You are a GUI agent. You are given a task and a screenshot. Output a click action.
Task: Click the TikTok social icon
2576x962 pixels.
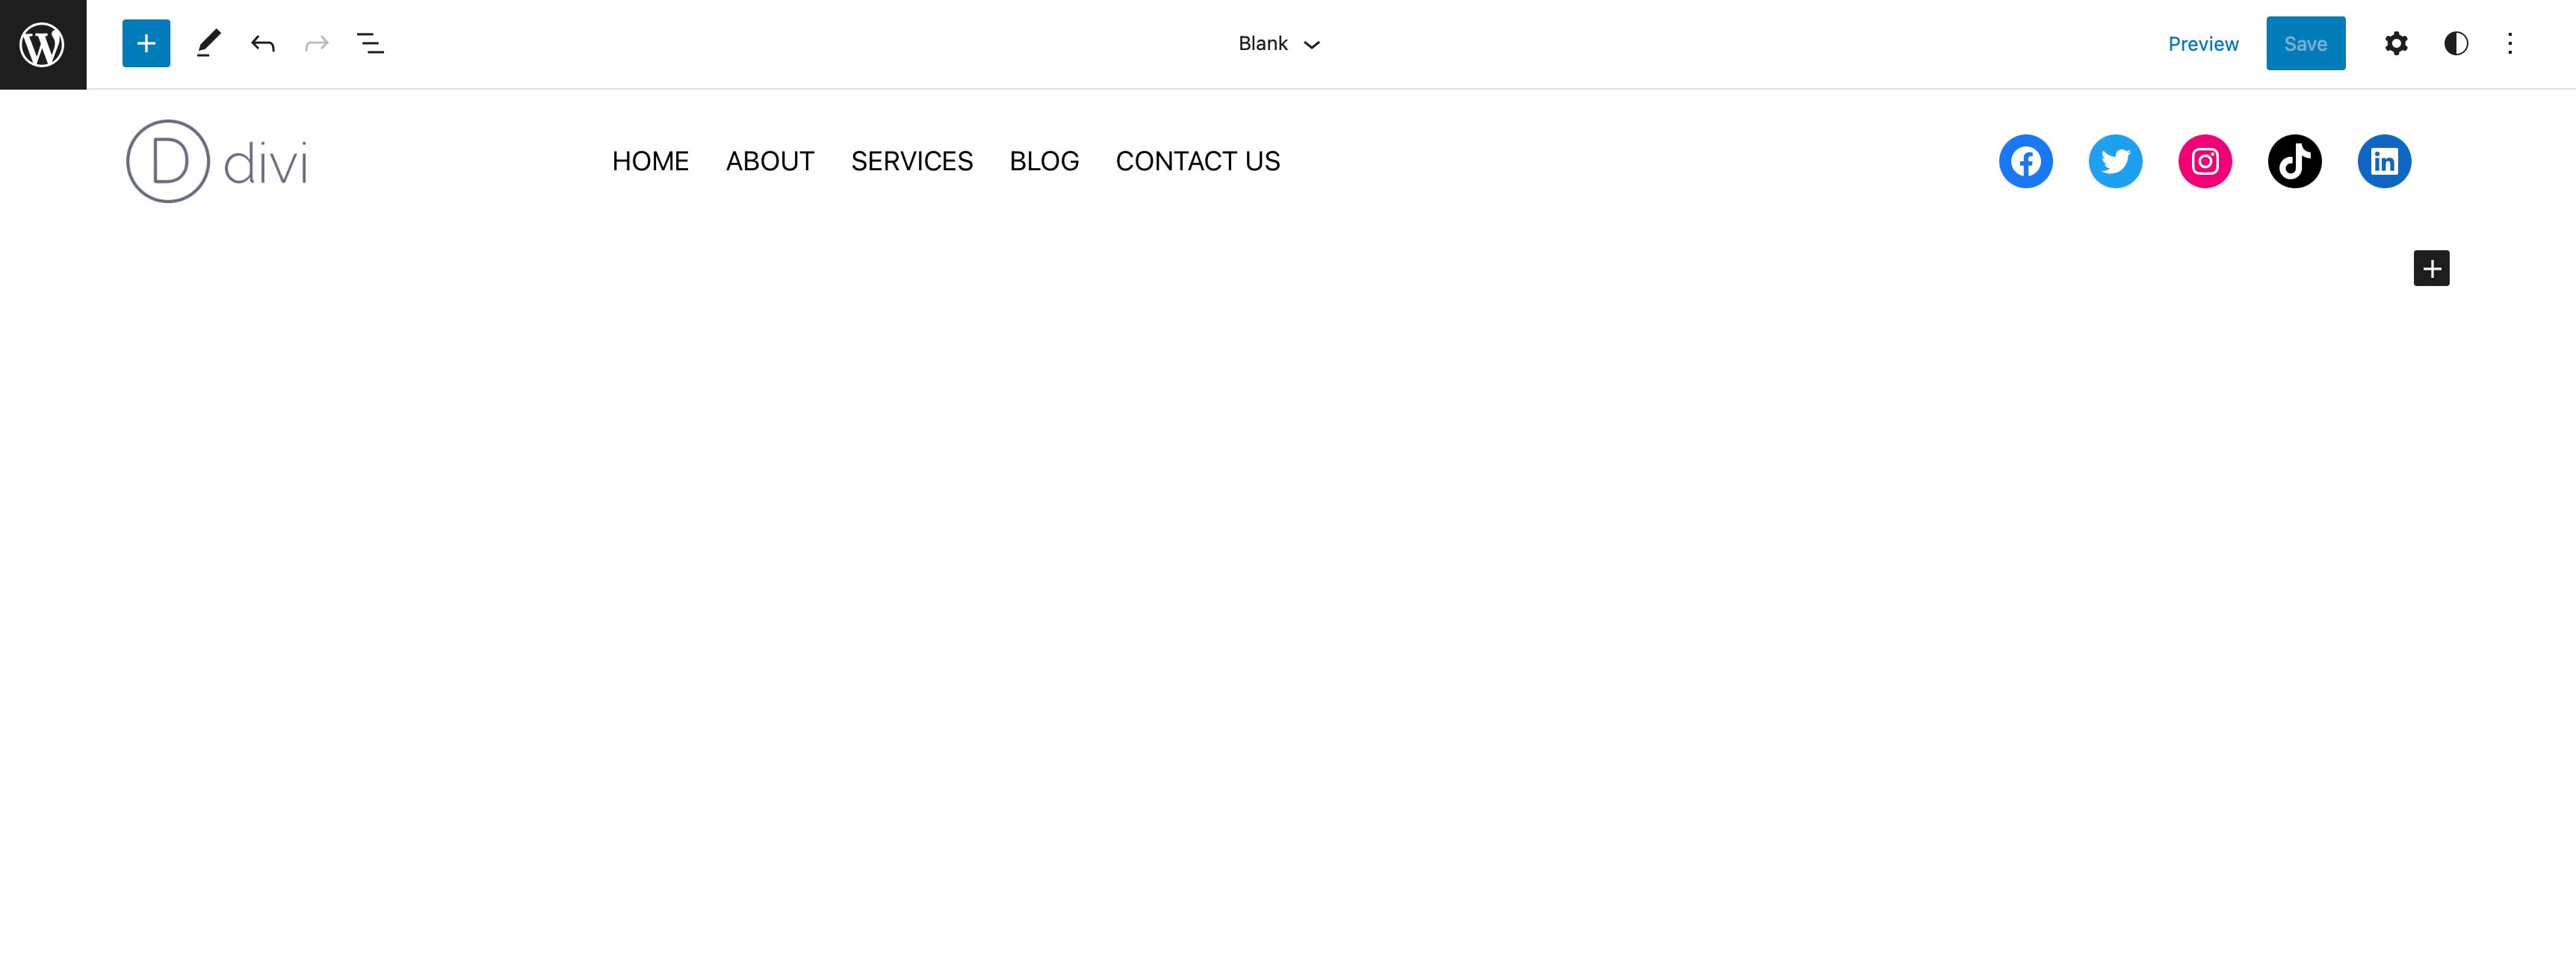point(2295,161)
